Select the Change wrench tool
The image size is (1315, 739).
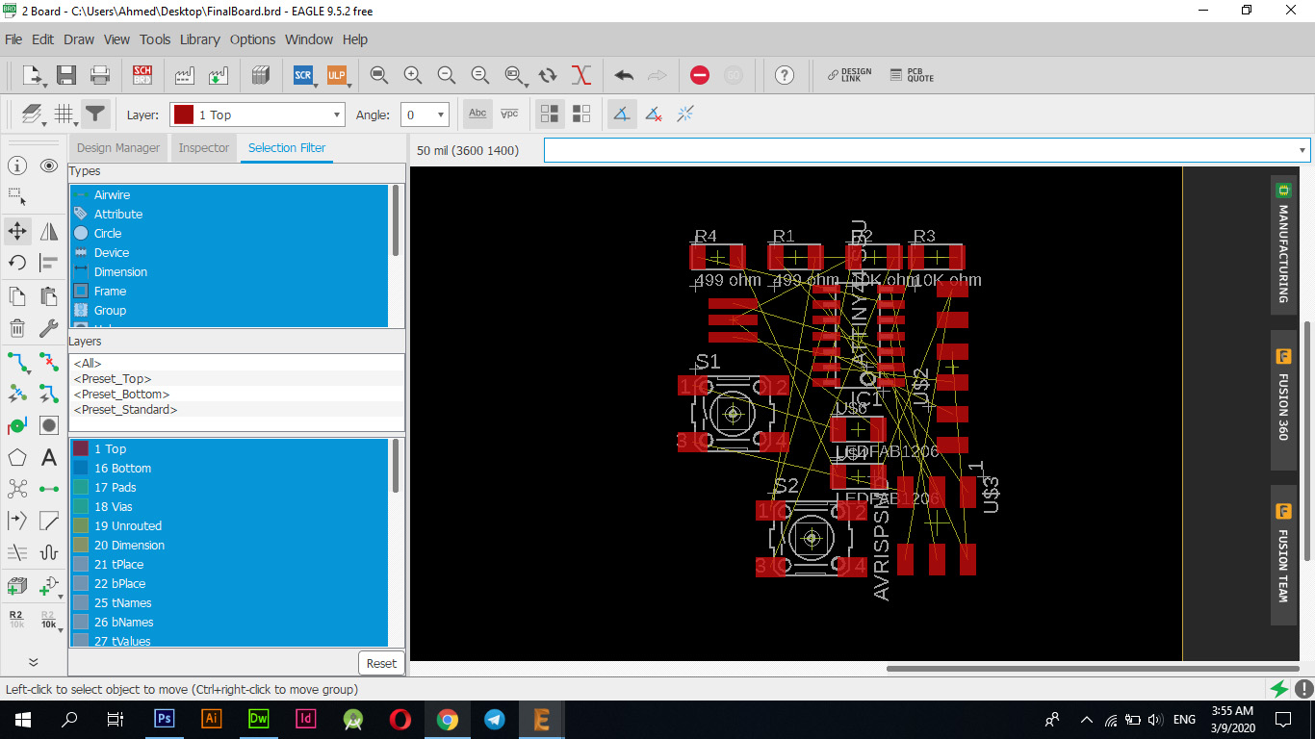(x=49, y=328)
